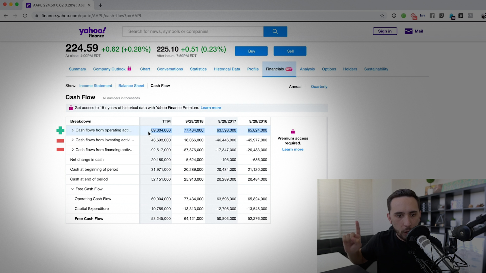Click the browser forward arrow
This screenshot has width=486, height=273.
[15, 16]
